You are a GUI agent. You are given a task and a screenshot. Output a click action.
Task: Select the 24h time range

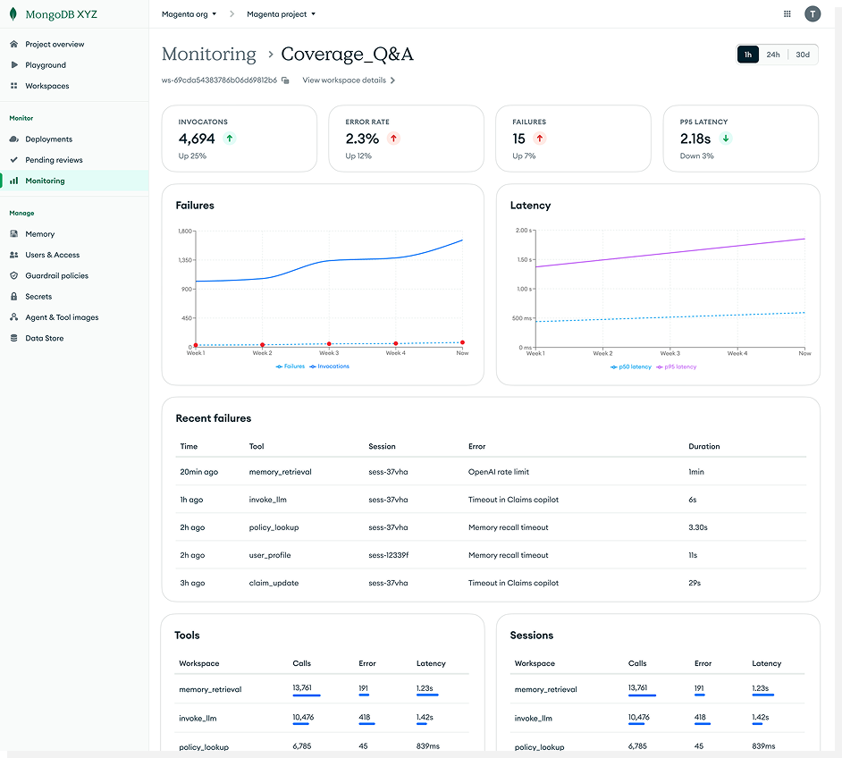coord(773,55)
